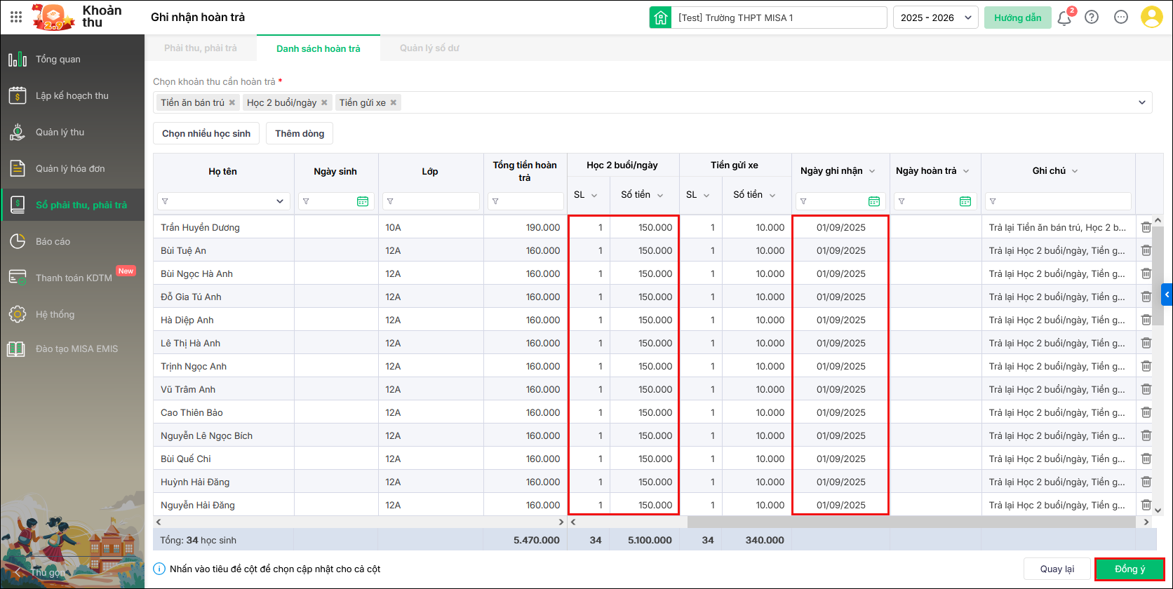Click Chọn nhiều học sinh button

pos(206,133)
